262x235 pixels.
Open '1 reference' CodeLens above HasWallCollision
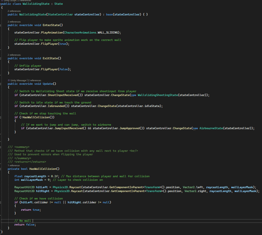[13, 165]
